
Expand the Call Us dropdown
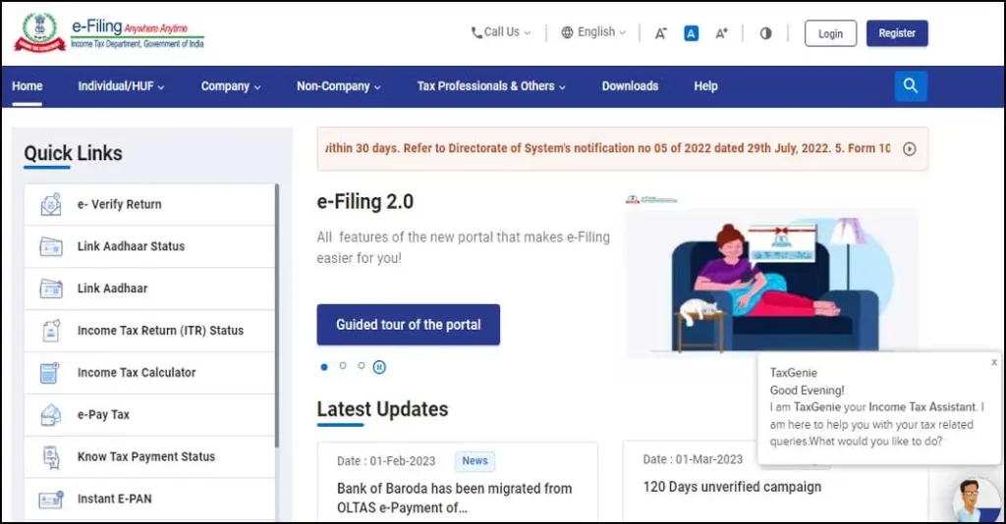[501, 32]
